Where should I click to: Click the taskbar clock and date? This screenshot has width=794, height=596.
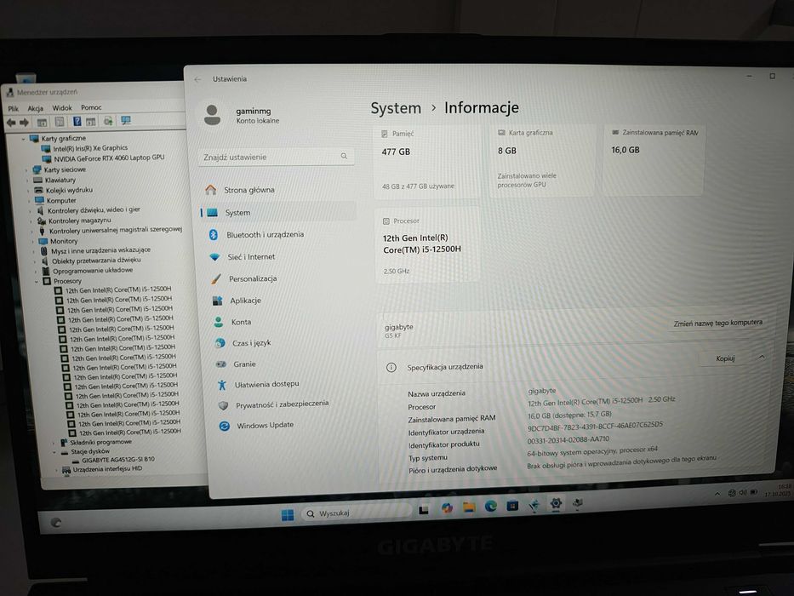coord(779,490)
